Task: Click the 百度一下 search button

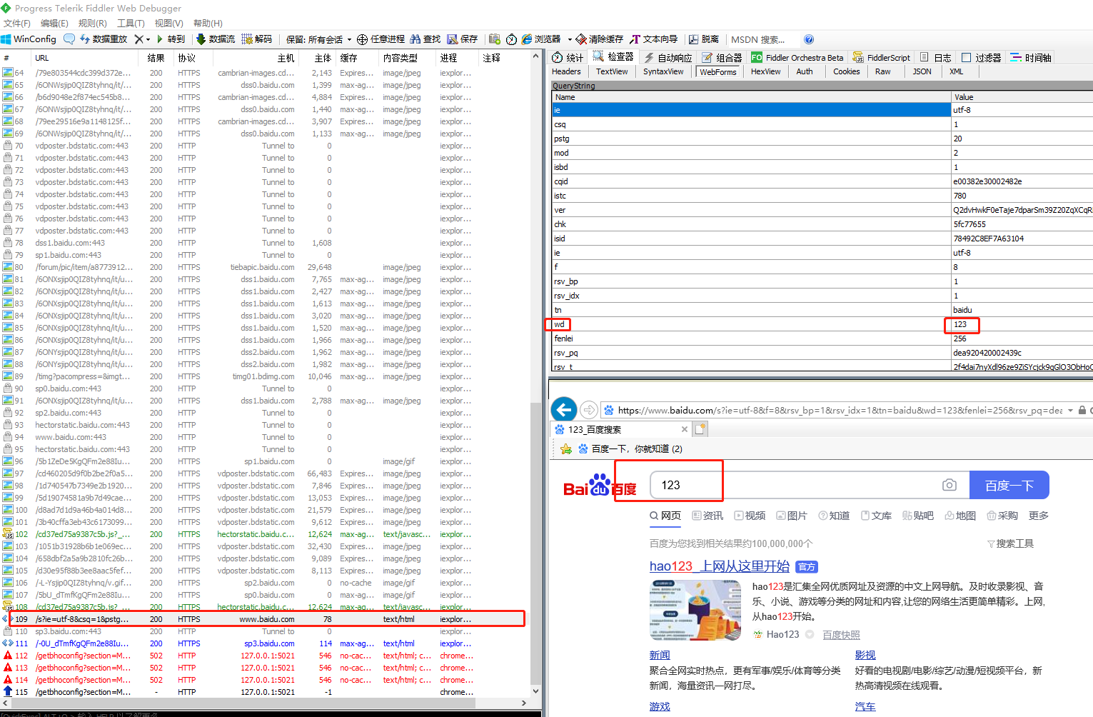Action: [1009, 485]
